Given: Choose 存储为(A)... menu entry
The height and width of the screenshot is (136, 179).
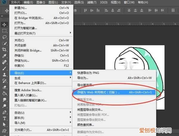Looking at the screenshot, I should pos(41,61).
